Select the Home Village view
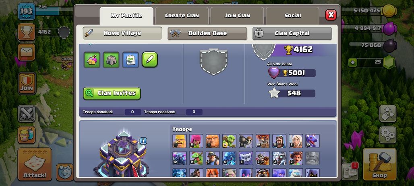414x186 pixels. (x=122, y=33)
